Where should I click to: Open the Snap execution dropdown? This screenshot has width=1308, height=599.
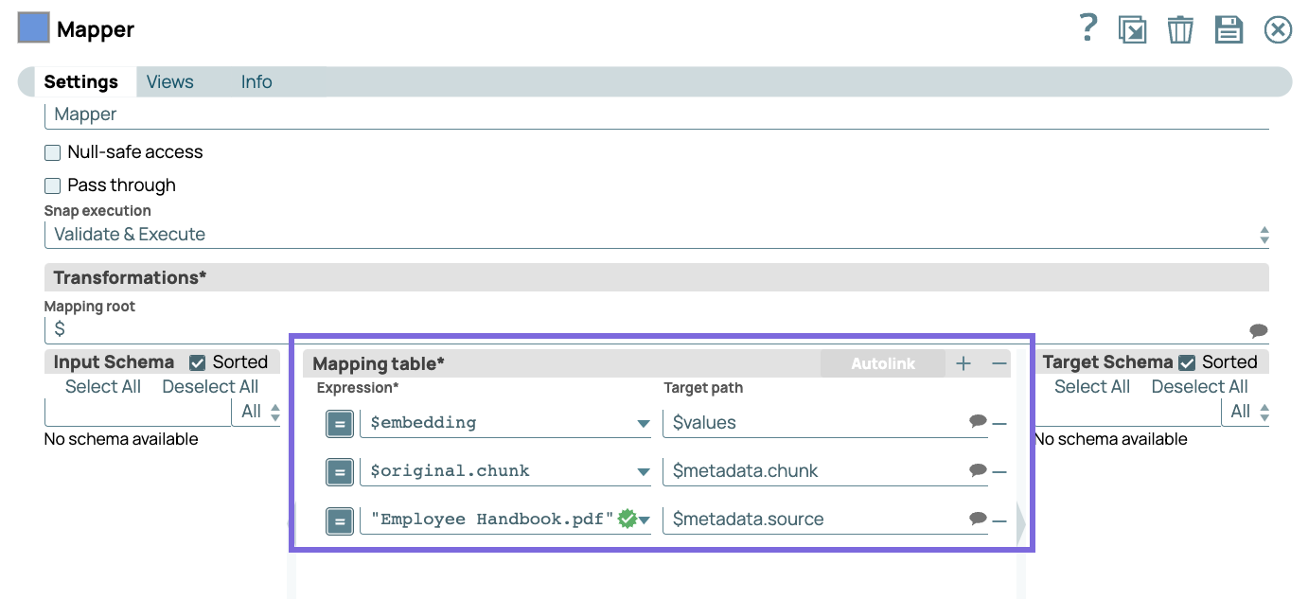[1264, 234]
